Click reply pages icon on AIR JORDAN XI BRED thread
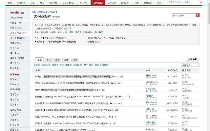Image resolution: width=210 pixels, height=131 pixels. (112, 83)
